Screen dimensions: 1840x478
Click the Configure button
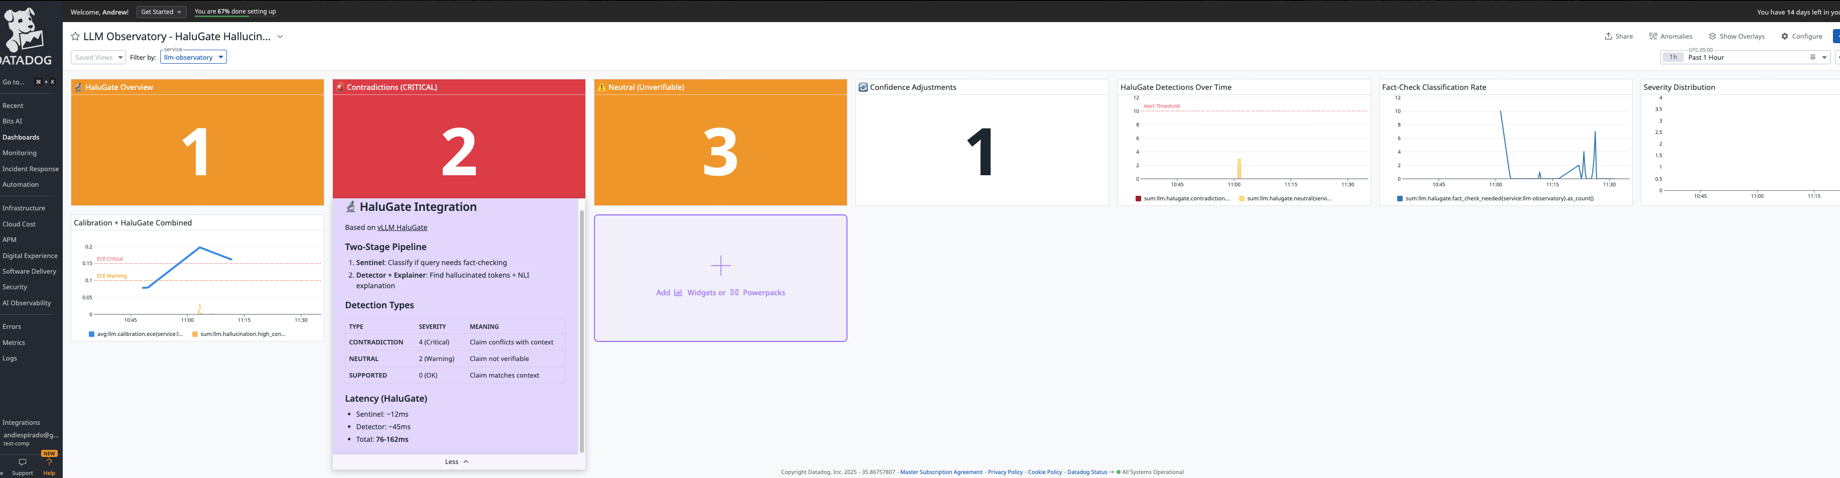(1801, 37)
